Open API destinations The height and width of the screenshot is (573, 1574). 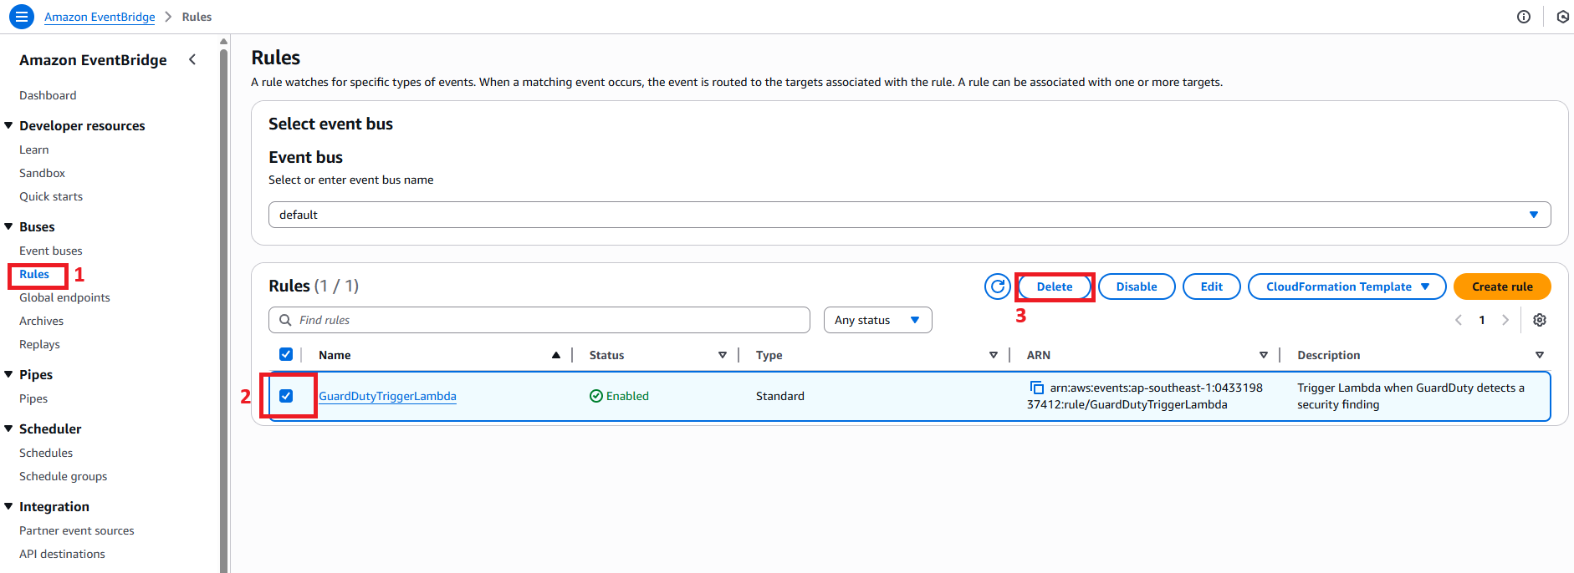click(62, 554)
